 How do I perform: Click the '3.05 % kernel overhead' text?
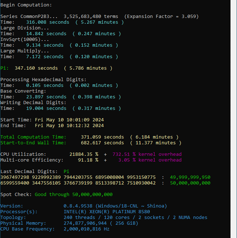[x=150, y=160]
